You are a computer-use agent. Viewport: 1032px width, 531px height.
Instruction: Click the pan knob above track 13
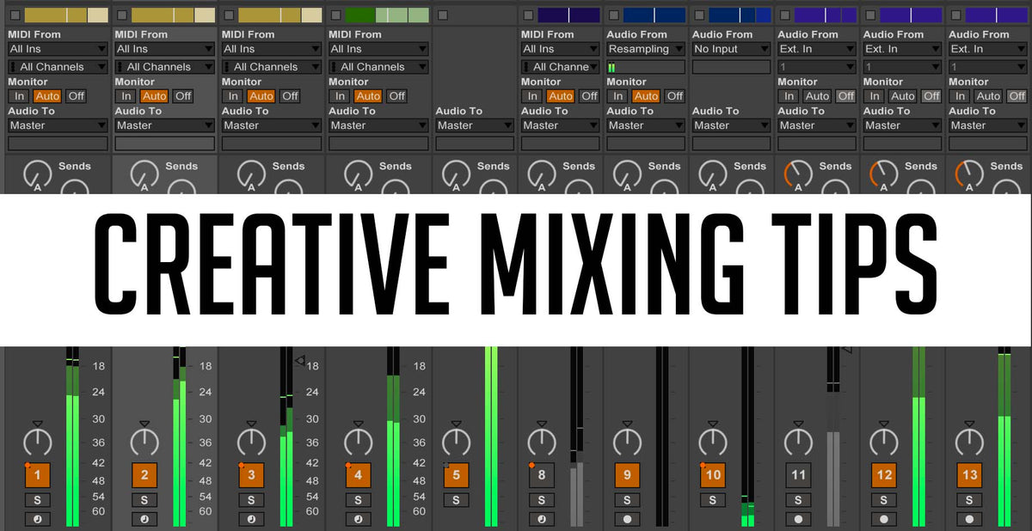coord(970,442)
